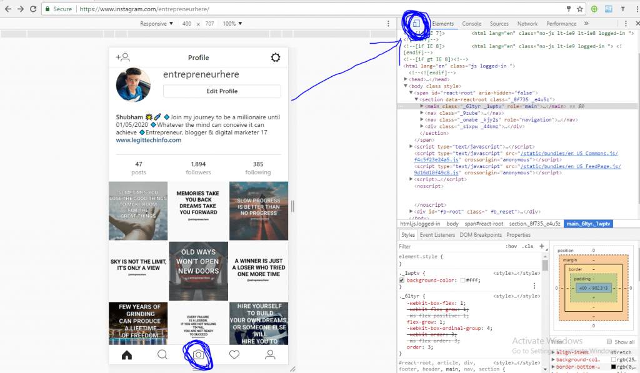Toggle the background-color checkbox in Styles
640x373 pixels.
coord(402,280)
